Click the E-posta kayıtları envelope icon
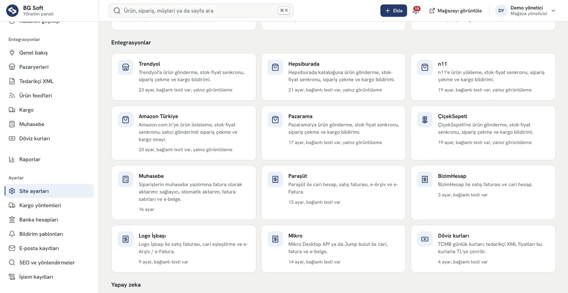The image size is (568, 293). (12, 248)
